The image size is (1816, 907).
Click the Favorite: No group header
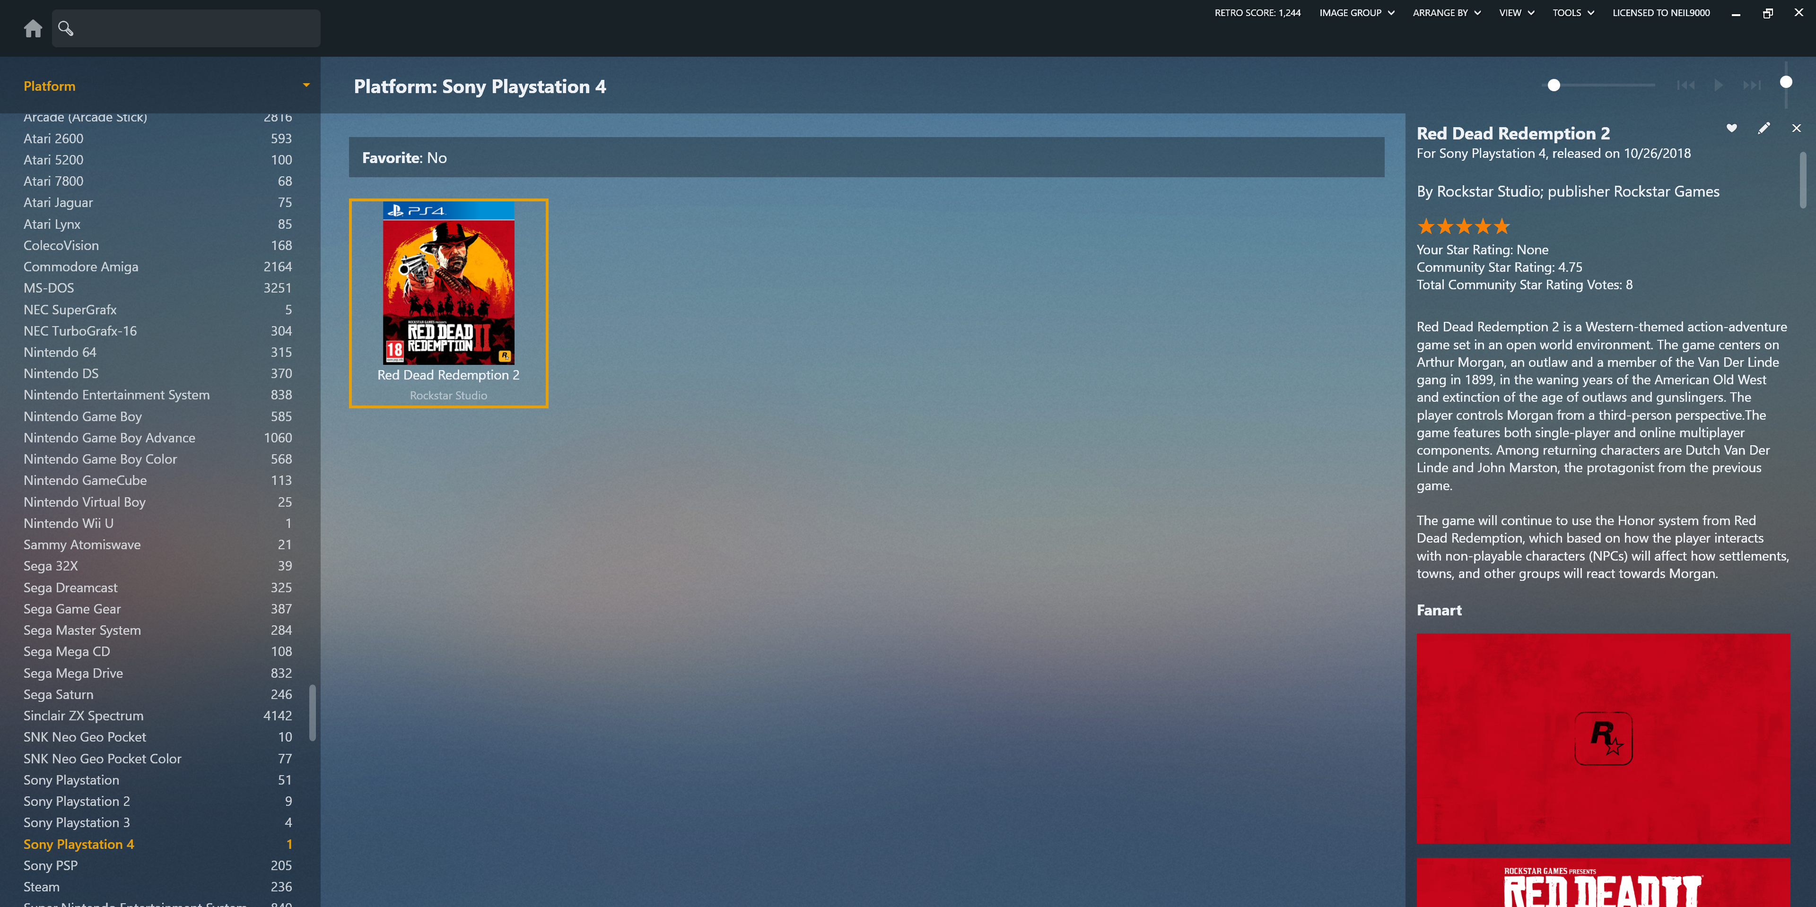pos(866,157)
